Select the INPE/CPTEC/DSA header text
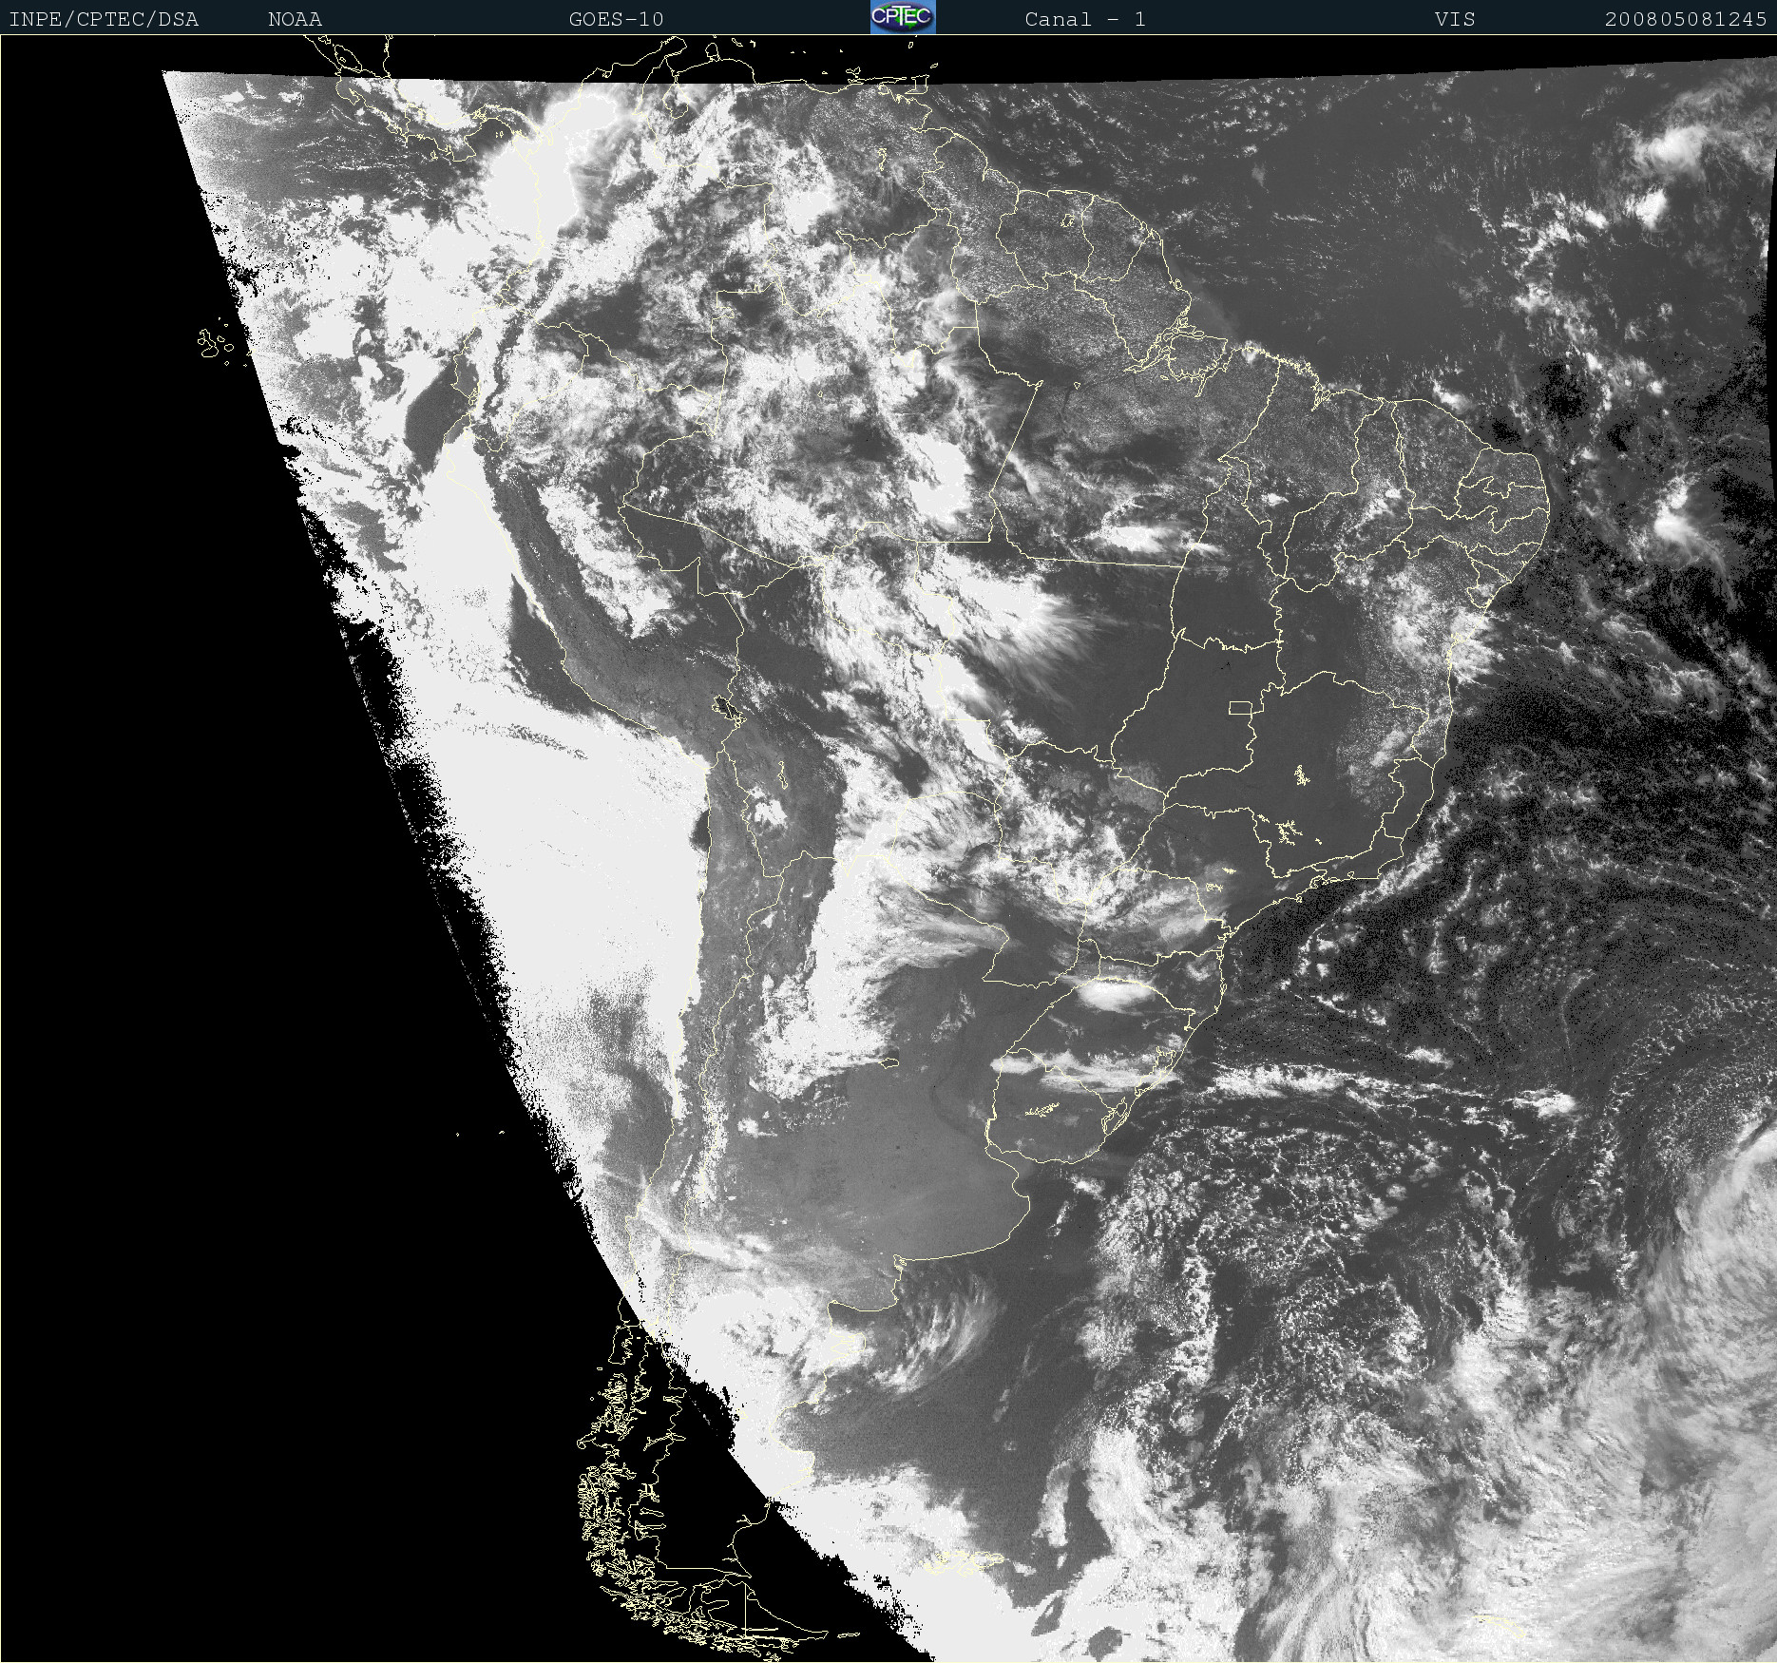The height and width of the screenshot is (1663, 1777). point(104,19)
